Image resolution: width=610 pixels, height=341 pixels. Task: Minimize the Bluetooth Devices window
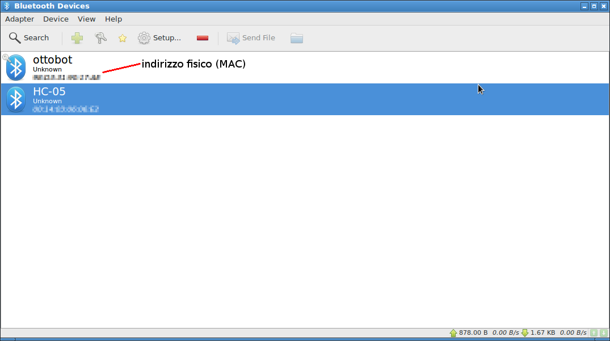584,6
